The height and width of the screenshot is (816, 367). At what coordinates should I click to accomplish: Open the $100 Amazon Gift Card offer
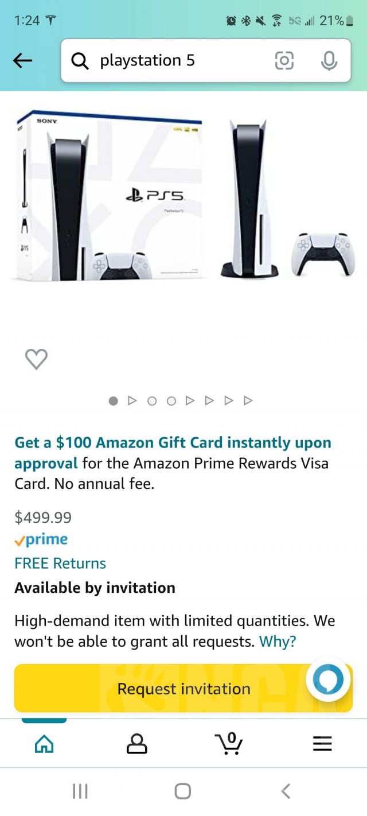[x=173, y=453]
